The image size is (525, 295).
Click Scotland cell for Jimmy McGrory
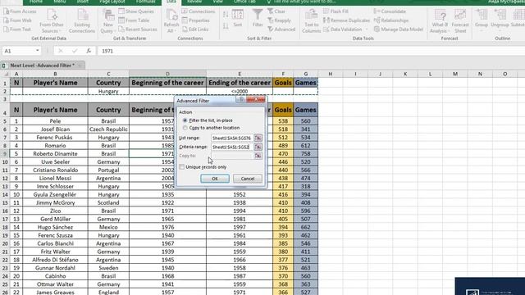(x=108, y=202)
